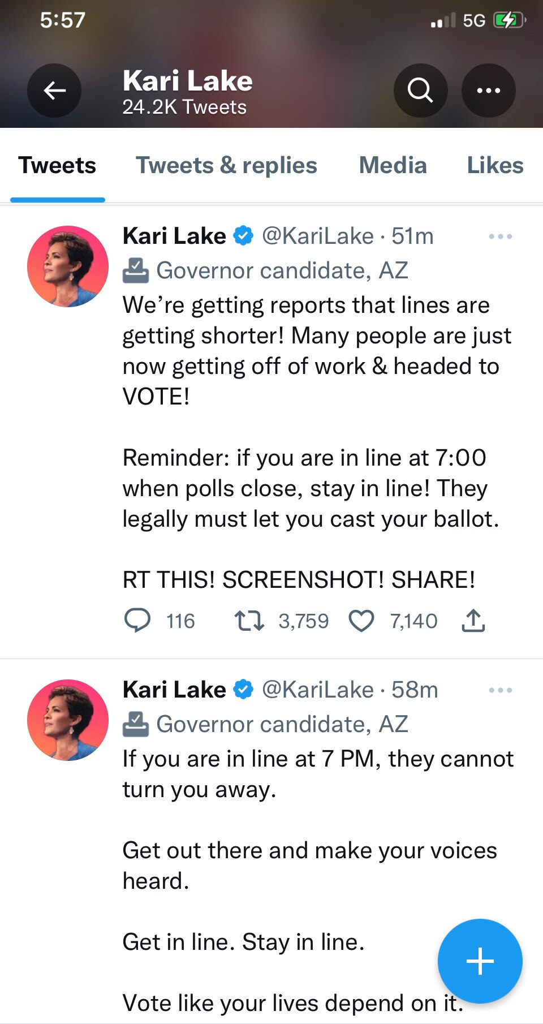Screen dimensions: 543x1024
Task: Switch to the Media tab
Action: [393, 165]
